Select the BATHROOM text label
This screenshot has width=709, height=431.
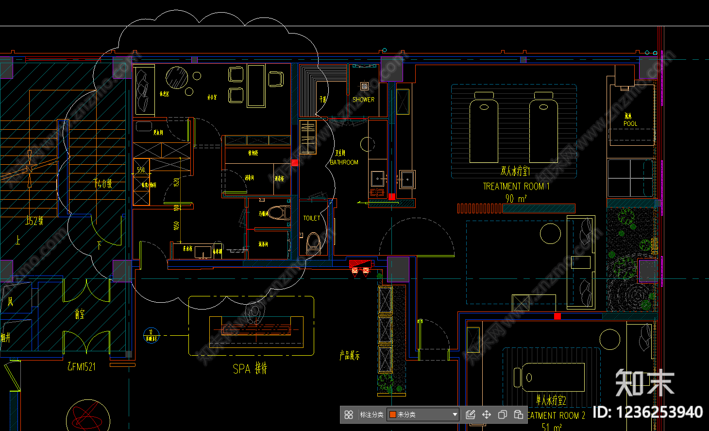tap(344, 162)
